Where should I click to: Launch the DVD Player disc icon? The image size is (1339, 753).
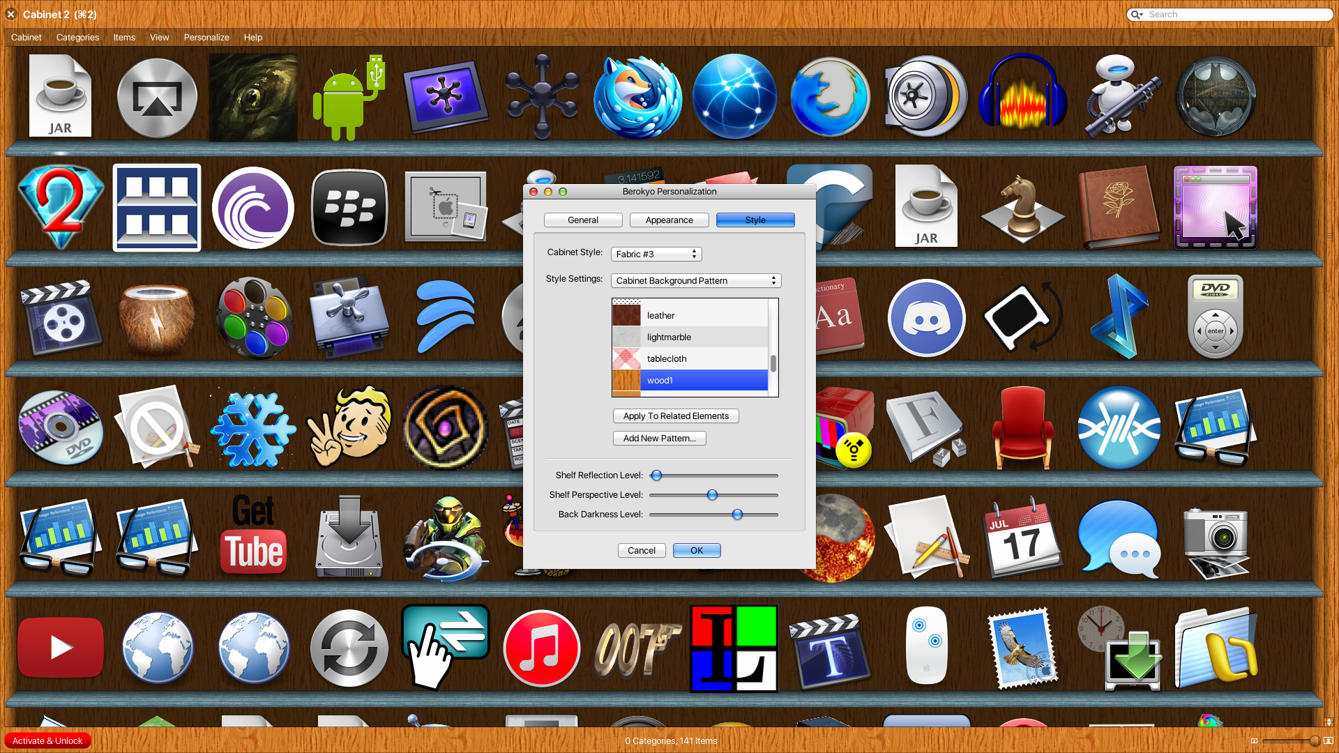click(x=61, y=428)
